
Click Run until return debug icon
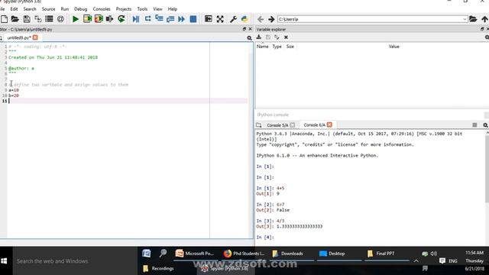[x=170, y=19]
